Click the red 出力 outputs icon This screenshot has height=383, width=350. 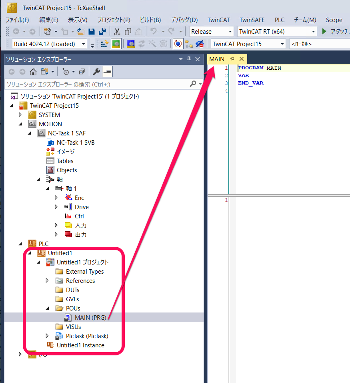click(68, 234)
